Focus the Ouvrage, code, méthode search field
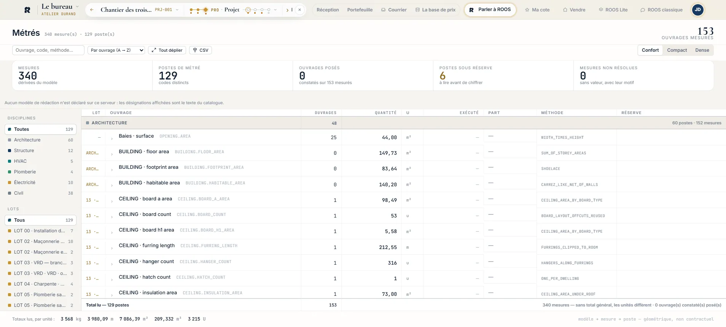 coord(48,50)
